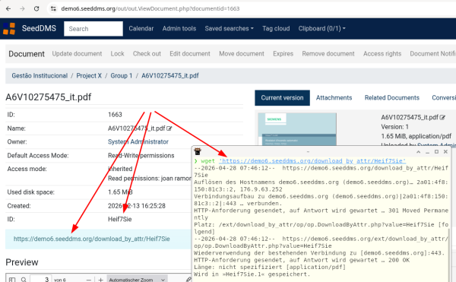The image size is (456, 282).
Task: Open Project X breadcrumb folder
Action: [x=89, y=76]
